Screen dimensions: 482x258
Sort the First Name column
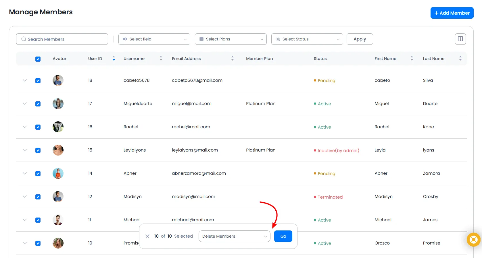[412, 59]
